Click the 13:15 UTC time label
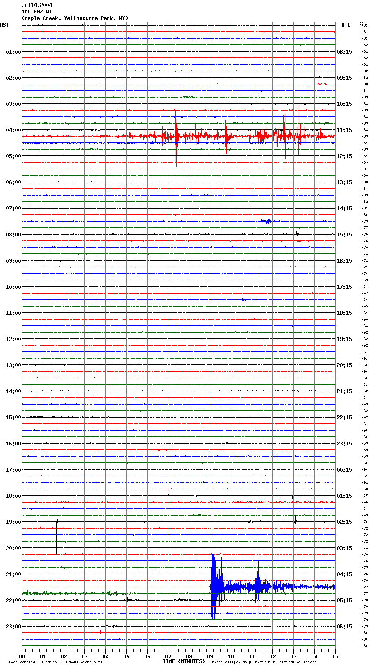The width and height of the screenshot is (370, 668). [344, 182]
